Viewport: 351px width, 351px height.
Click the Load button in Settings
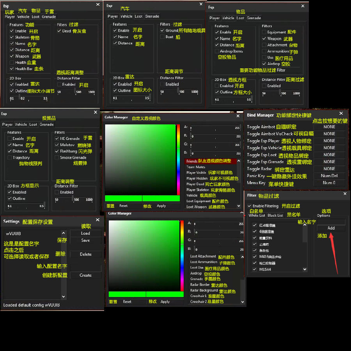pyautogui.click(x=85, y=233)
